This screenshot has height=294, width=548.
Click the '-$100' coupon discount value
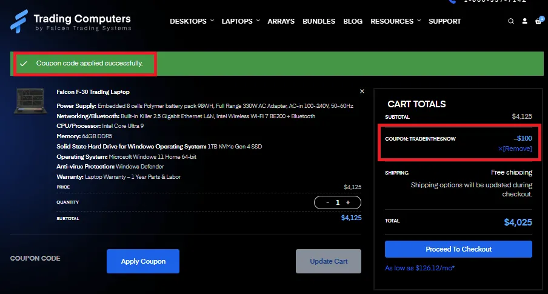click(x=523, y=138)
